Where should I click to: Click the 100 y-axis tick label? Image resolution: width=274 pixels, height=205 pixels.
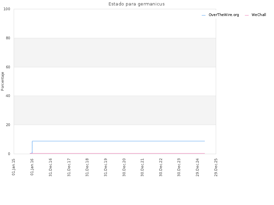[x=7, y=9]
